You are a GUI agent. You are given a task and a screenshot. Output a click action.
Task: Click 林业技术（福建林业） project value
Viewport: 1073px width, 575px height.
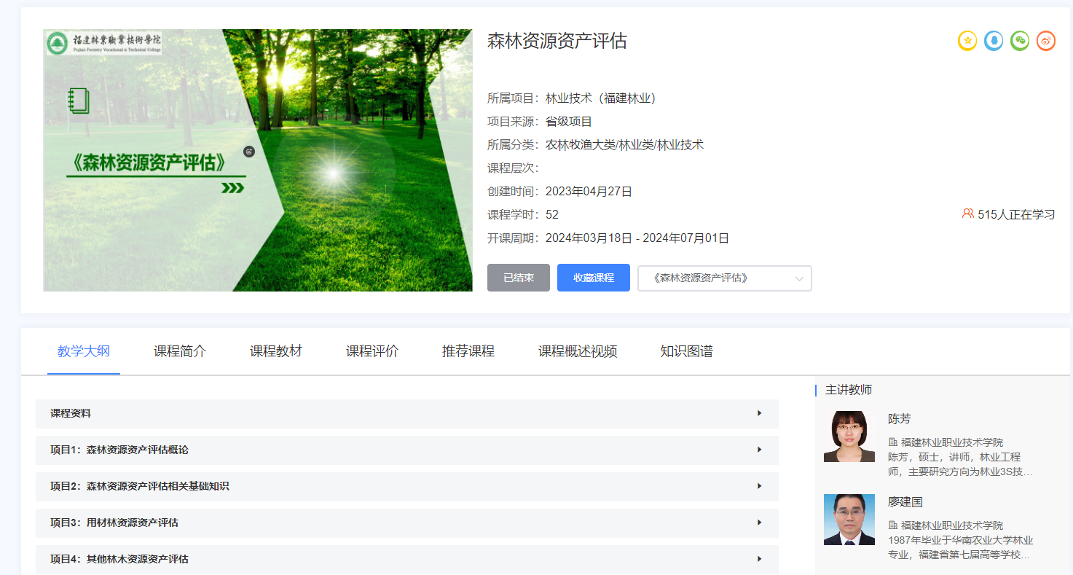pos(605,98)
